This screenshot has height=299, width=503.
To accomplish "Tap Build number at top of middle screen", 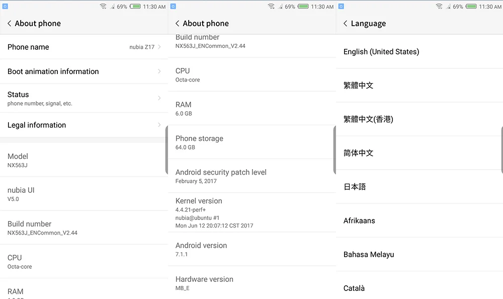I will [252, 46].
